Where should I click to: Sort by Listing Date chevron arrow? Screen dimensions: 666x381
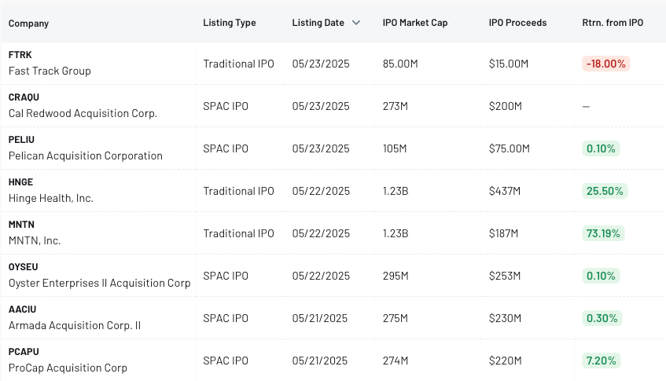tap(356, 23)
